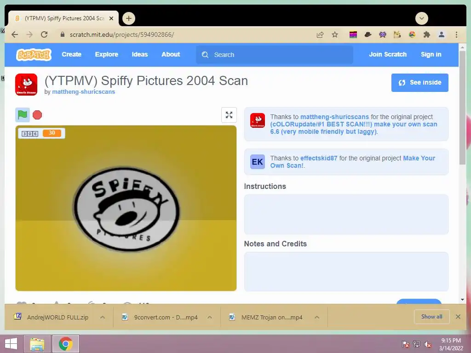Open Chrome profile avatar menu
Screen dimensions: 471x353
442,35
